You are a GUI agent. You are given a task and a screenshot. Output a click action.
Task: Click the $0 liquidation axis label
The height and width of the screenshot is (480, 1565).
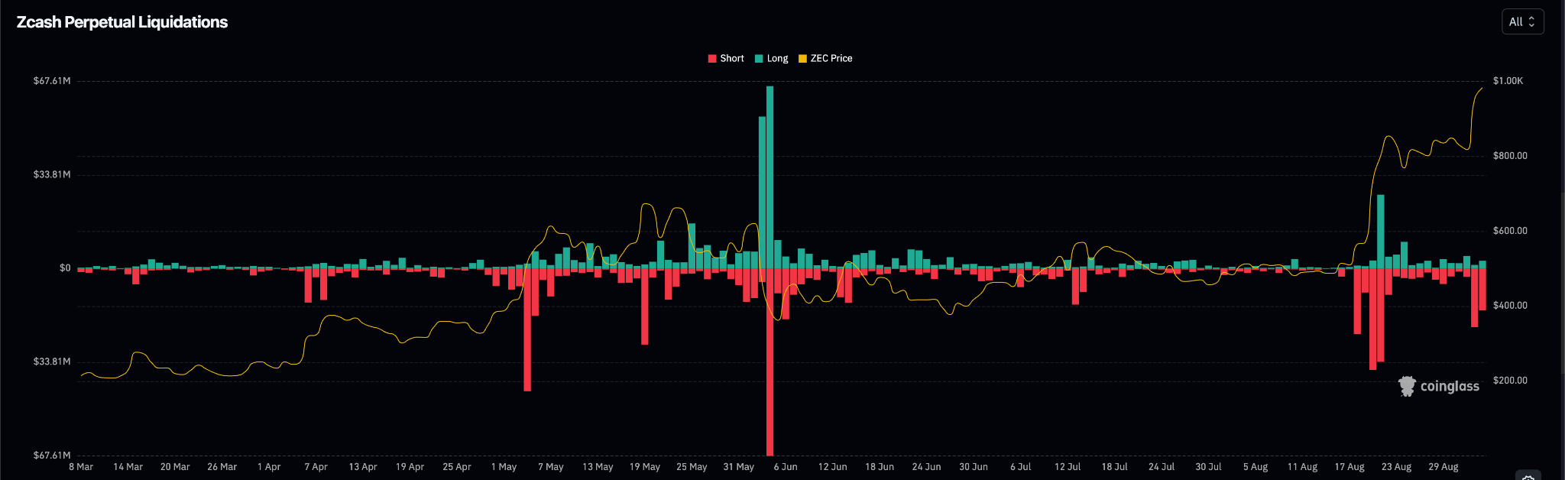[65, 268]
